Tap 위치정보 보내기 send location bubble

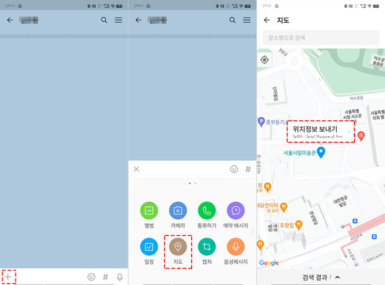[x=321, y=132]
